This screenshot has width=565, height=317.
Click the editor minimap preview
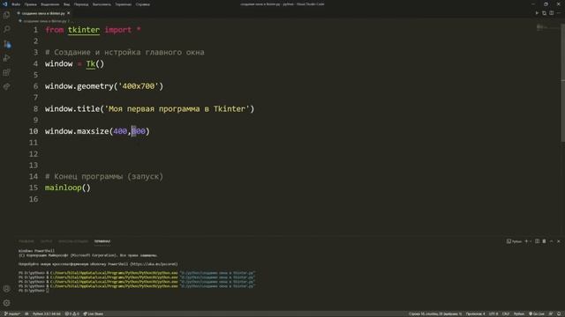coord(546,27)
